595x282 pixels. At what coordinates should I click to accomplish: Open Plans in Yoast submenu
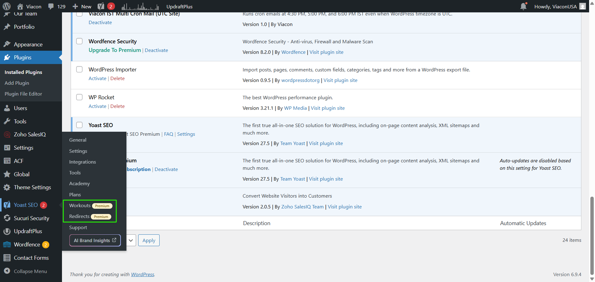[75, 194]
